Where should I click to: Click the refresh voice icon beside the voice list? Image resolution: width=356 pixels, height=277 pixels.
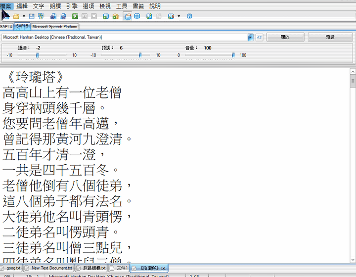click(x=259, y=37)
